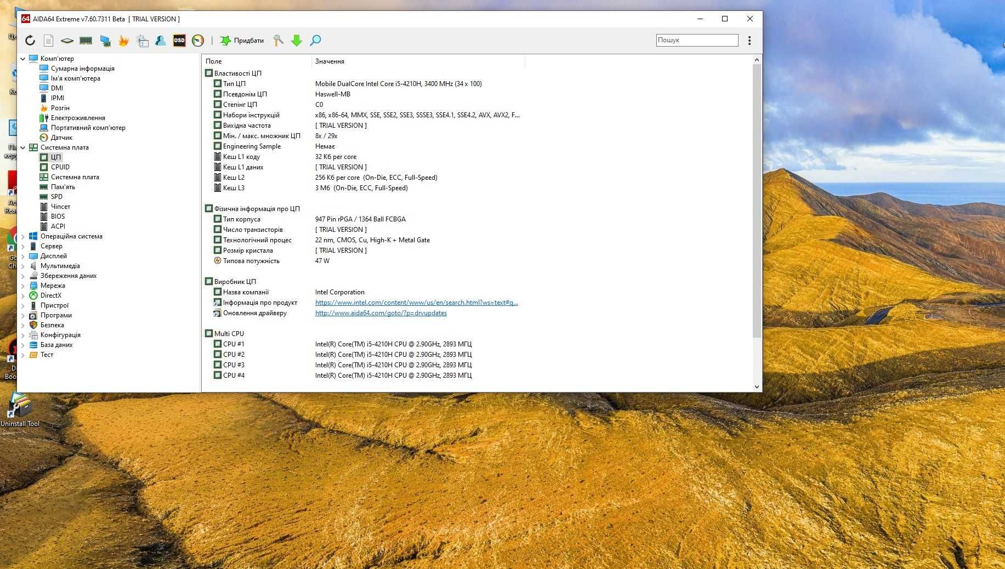The image size is (1005, 569).
Task: Expand the Збереження даних node
Action: click(x=23, y=276)
